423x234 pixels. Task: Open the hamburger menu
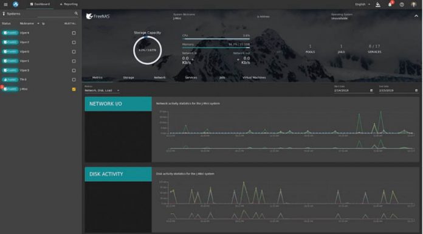point(5,4)
